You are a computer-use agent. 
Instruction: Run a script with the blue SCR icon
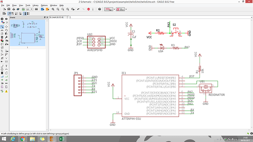tap(43, 9)
